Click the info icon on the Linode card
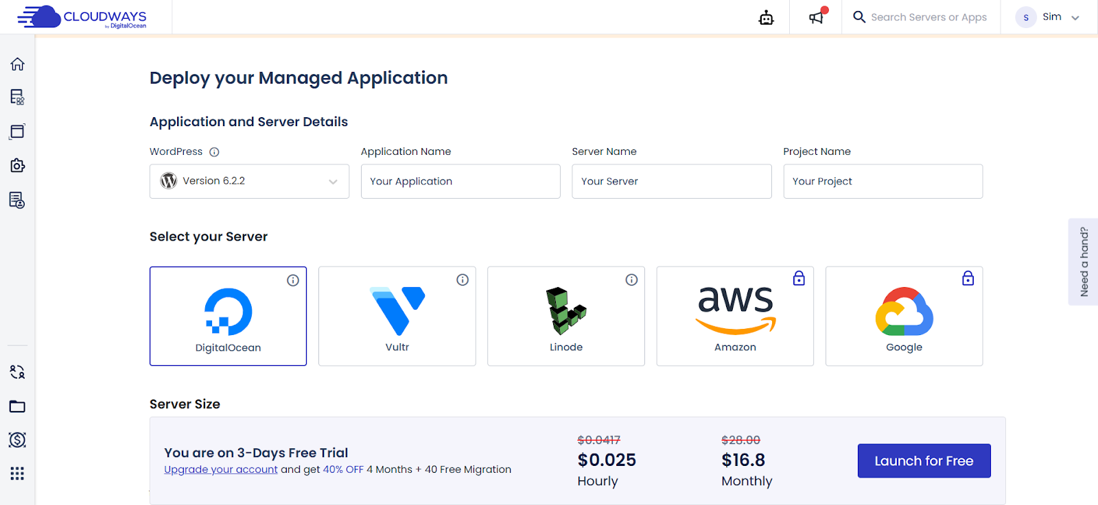This screenshot has height=505, width=1098. click(x=631, y=280)
